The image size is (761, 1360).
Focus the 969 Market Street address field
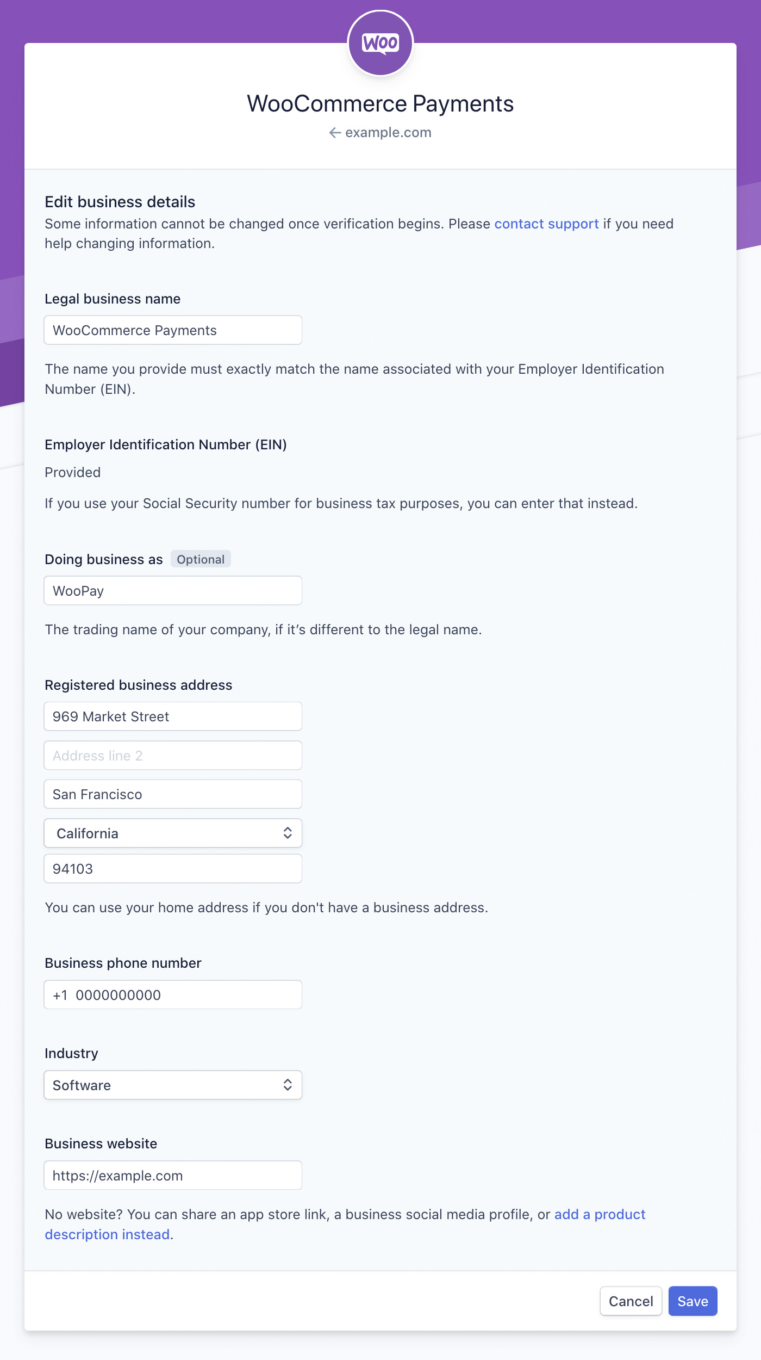pos(173,716)
